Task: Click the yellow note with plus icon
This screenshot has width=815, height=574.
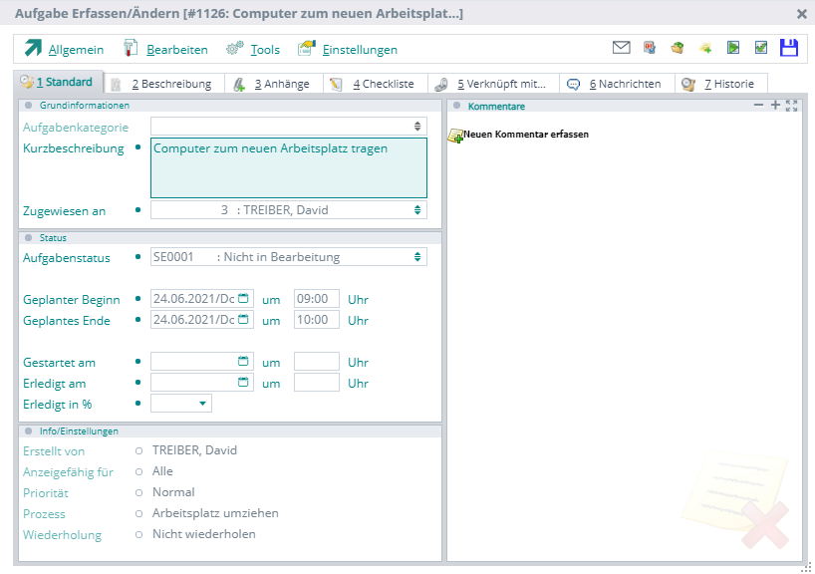Action: [x=705, y=48]
